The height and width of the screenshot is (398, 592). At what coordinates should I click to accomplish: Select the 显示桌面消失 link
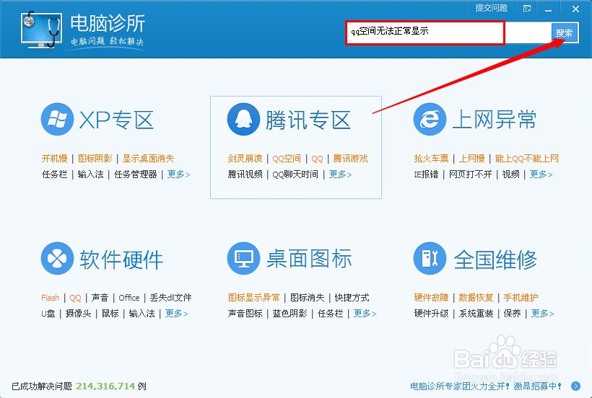tap(148, 159)
